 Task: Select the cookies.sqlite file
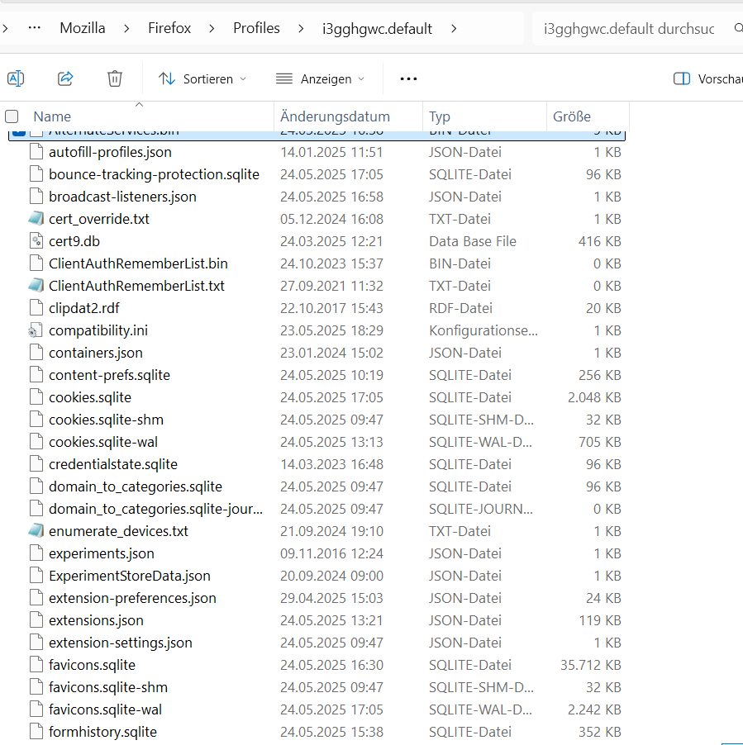(x=90, y=397)
